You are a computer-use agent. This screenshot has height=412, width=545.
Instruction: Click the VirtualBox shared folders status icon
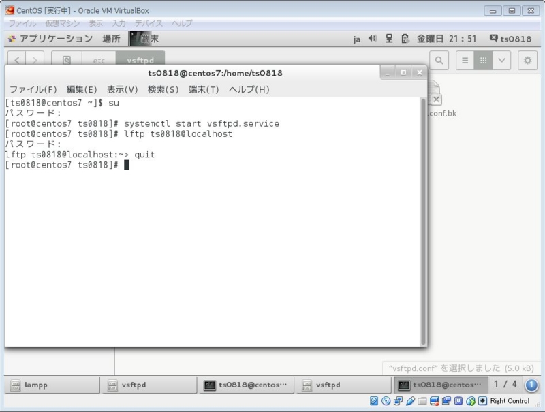coord(422,401)
